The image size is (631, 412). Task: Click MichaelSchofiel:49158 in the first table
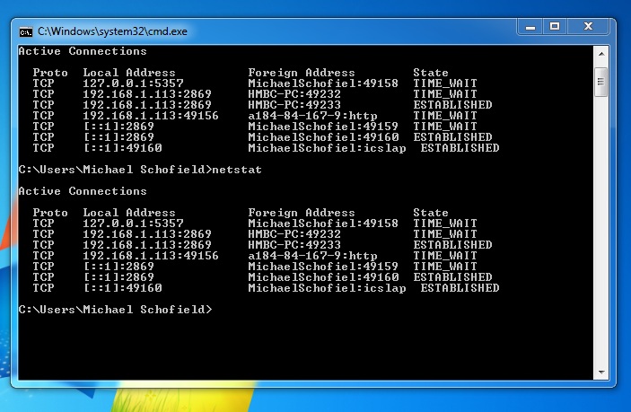click(x=323, y=83)
